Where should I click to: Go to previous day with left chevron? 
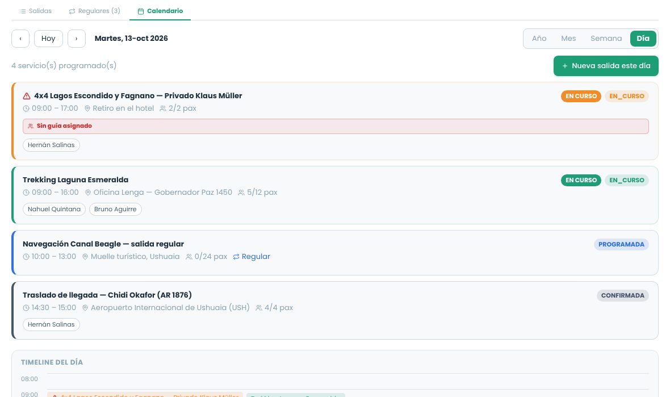(20, 39)
